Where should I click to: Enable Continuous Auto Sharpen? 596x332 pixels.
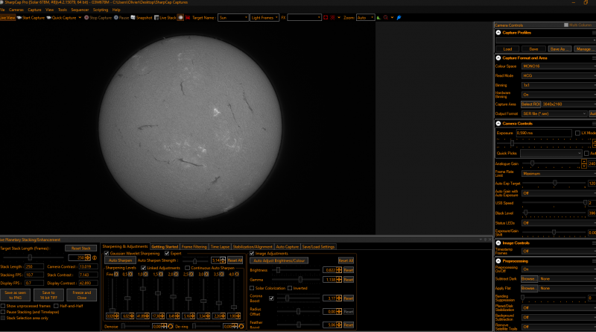(x=188, y=268)
